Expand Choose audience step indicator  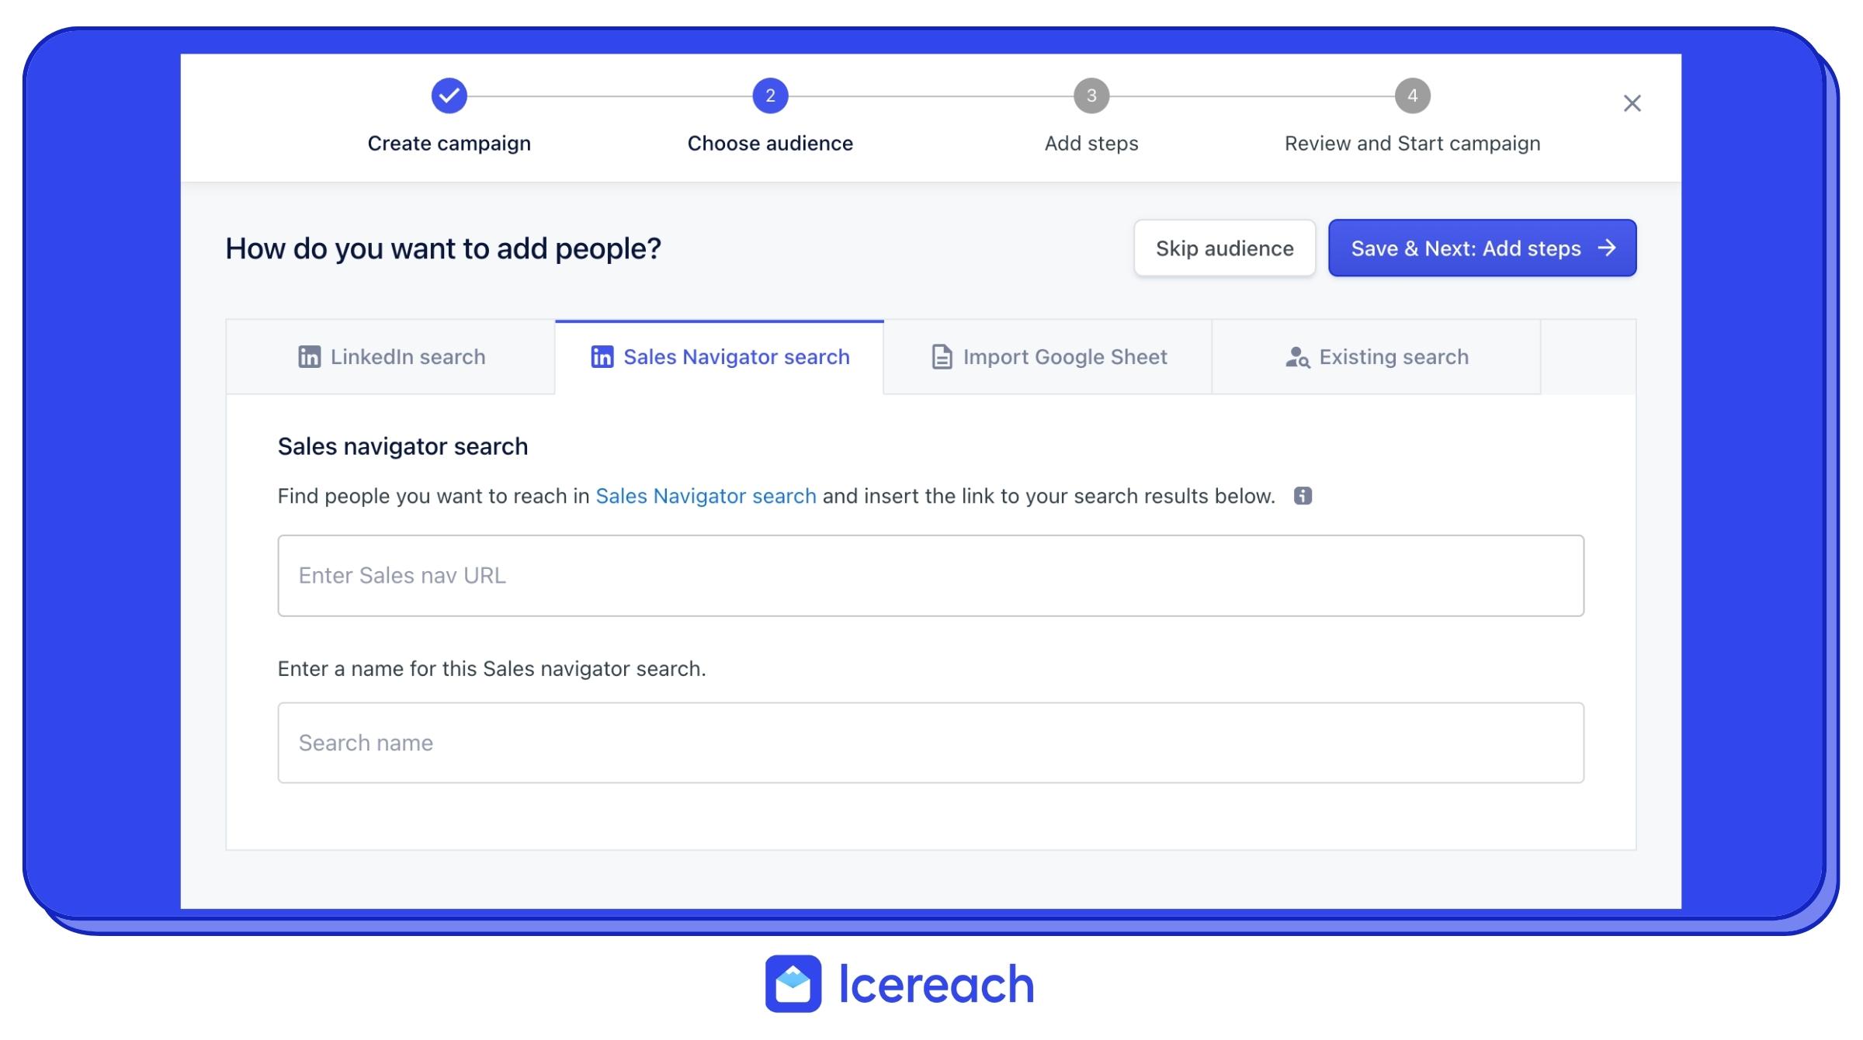click(x=769, y=96)
